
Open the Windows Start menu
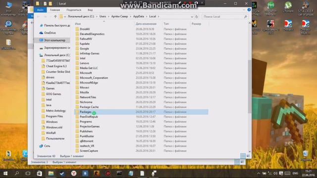[5, 173]
